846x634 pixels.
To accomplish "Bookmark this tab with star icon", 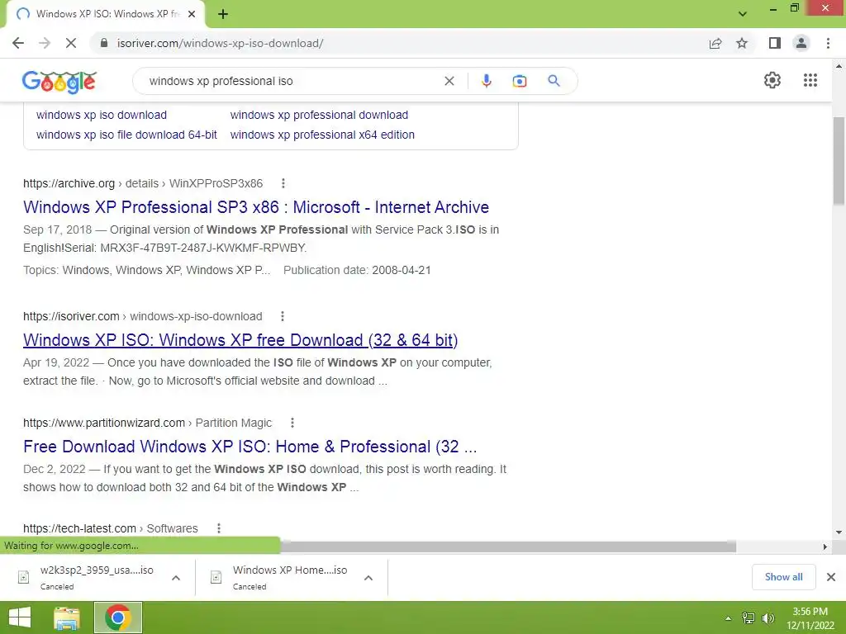I will click(742, 43).
